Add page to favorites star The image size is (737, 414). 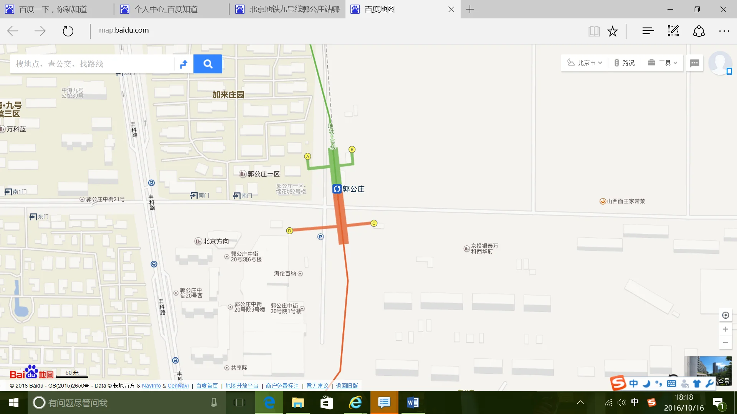coord(612,31)
